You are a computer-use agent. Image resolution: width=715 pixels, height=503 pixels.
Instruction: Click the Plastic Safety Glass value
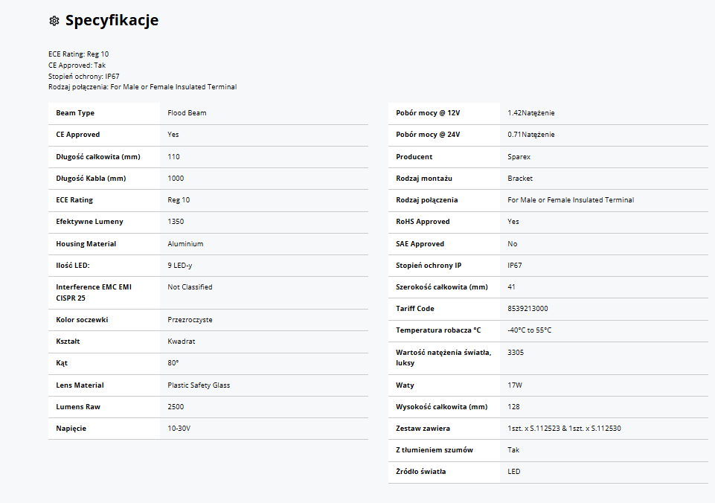tap(199, 385)
